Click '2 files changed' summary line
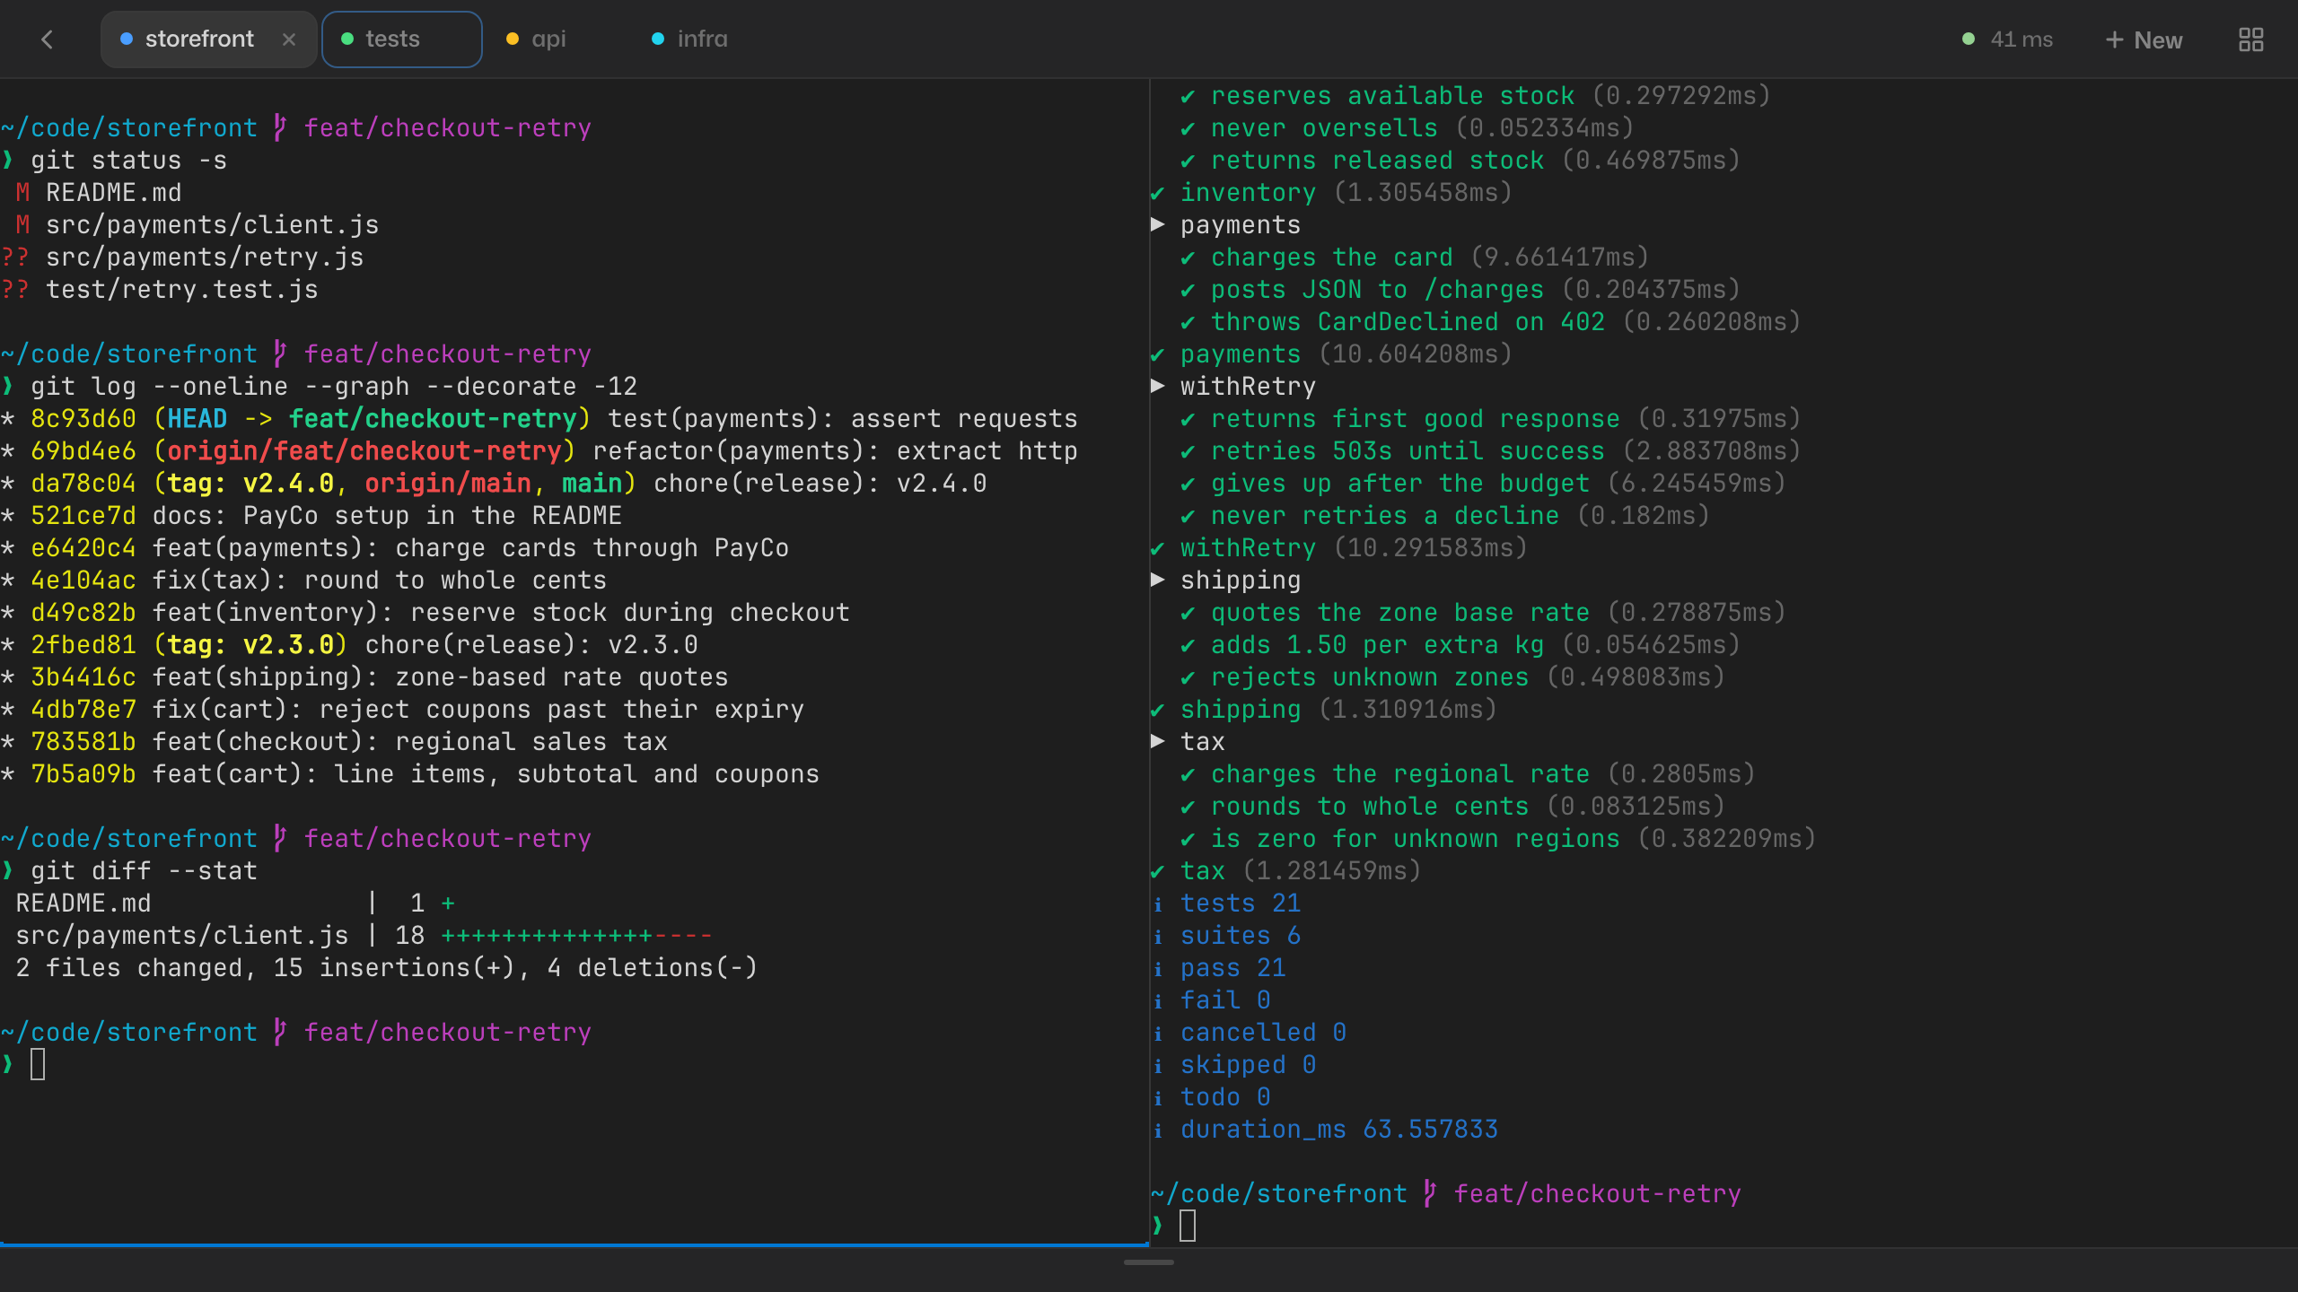The height and width of the screenshot is (1292, 2298). 387,968
